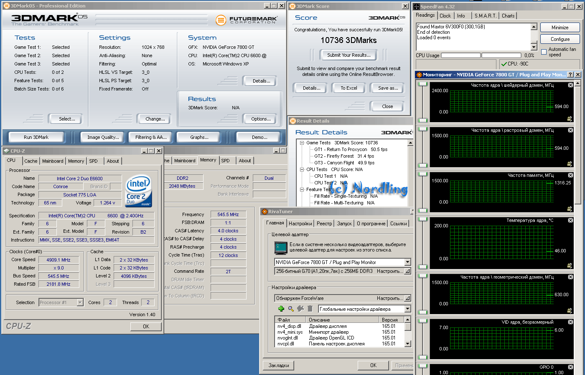This screenshot has width=585, height=375.
Task: Click the help question mark in the Мониторинг title bar
Action: coord(571,74)
